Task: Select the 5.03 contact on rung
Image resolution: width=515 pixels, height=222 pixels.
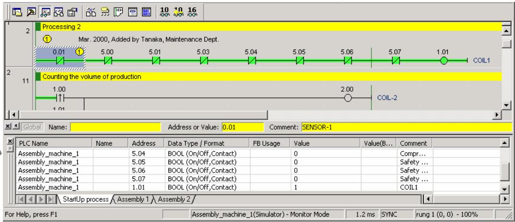Action: (x=204, y=61)
